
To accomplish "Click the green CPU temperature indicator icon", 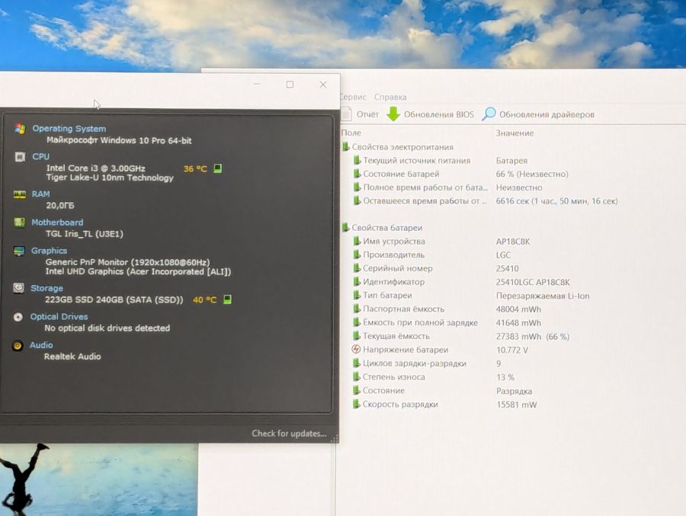I will 217,168.
